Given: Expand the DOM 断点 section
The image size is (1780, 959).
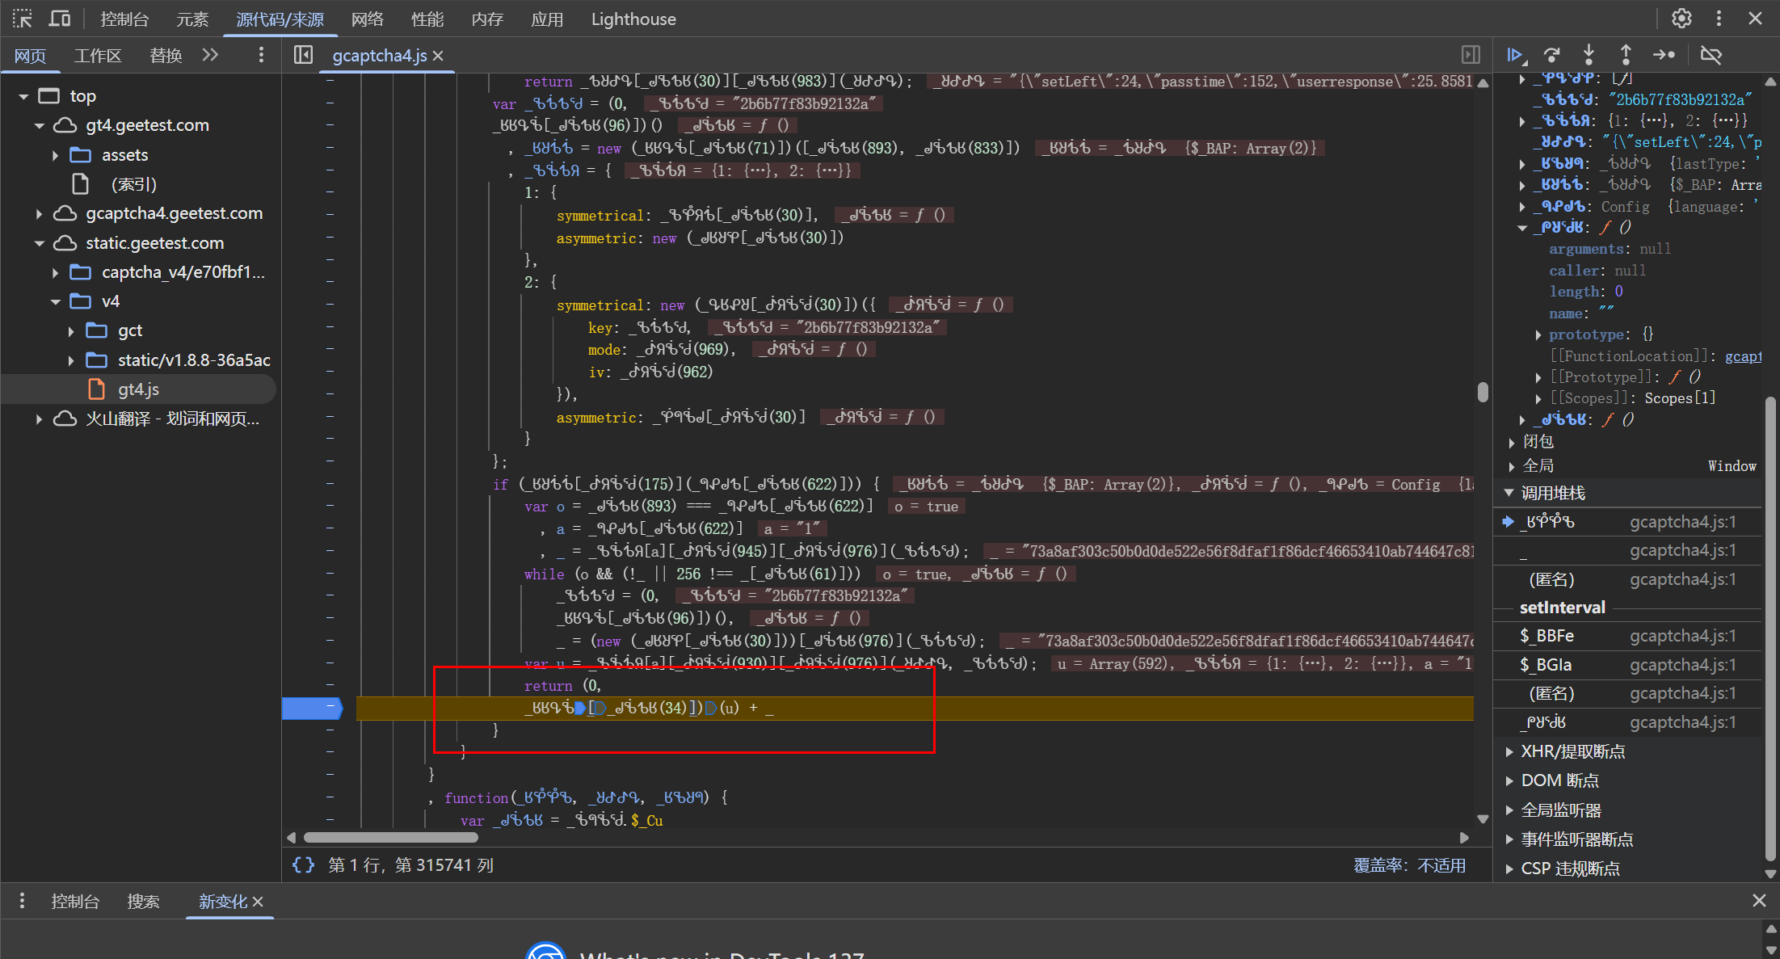Looking at the screenshot, I should pos(1509,780).
